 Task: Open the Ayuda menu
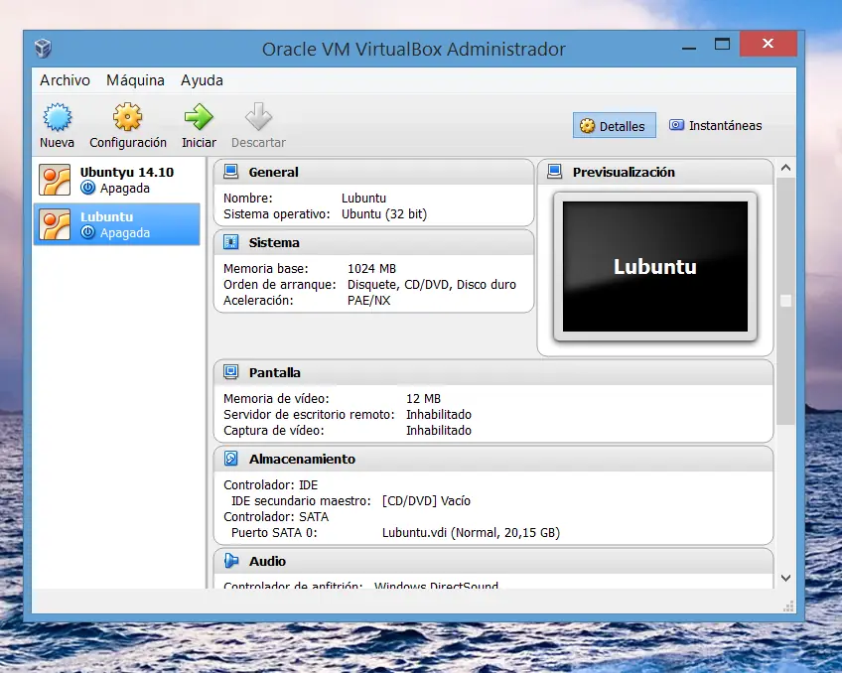[201, 80]
